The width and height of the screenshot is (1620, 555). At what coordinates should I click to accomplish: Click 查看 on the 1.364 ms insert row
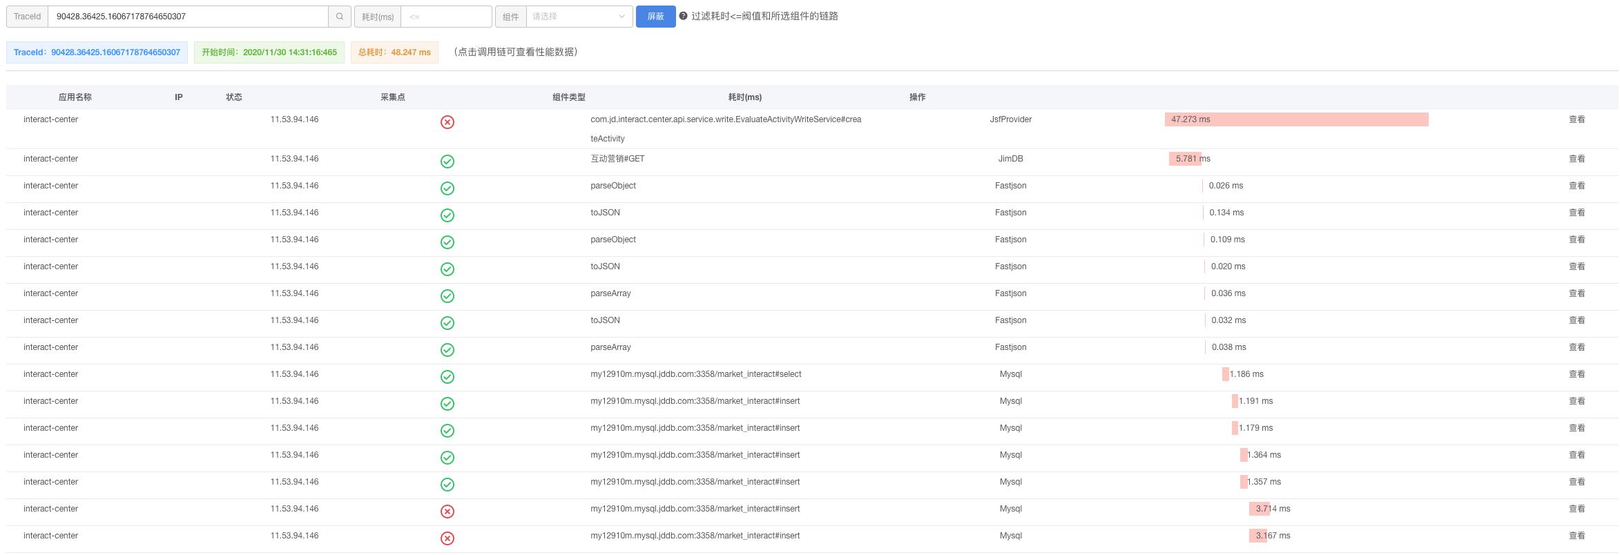pyautogui.click(x=1576, y=455)
